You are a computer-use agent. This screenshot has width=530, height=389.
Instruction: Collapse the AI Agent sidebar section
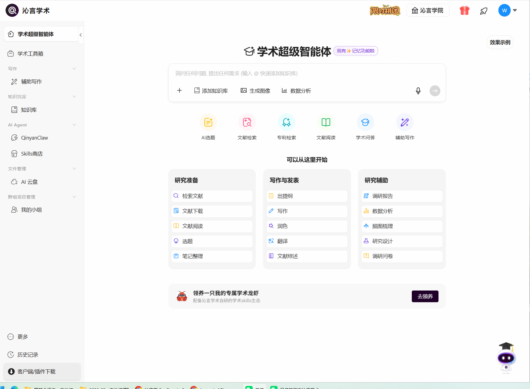(74, 125)
